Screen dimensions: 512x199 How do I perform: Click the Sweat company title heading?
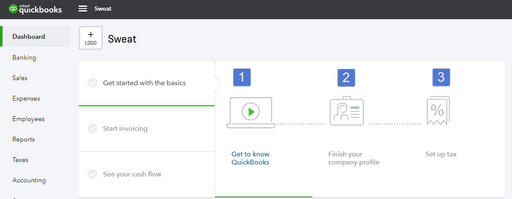click(x=122, y=39)
